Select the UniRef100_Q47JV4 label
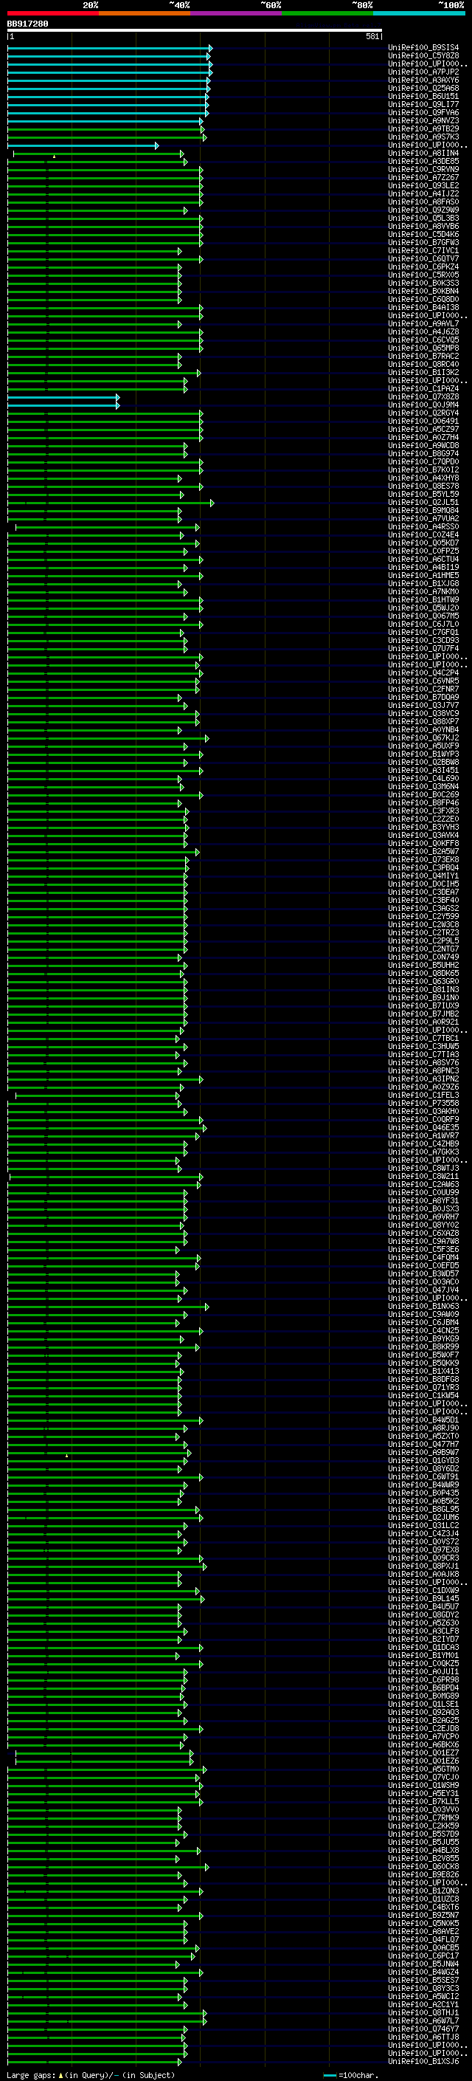Viewport: 472px width, 2081px height. tap(423, 1290)
